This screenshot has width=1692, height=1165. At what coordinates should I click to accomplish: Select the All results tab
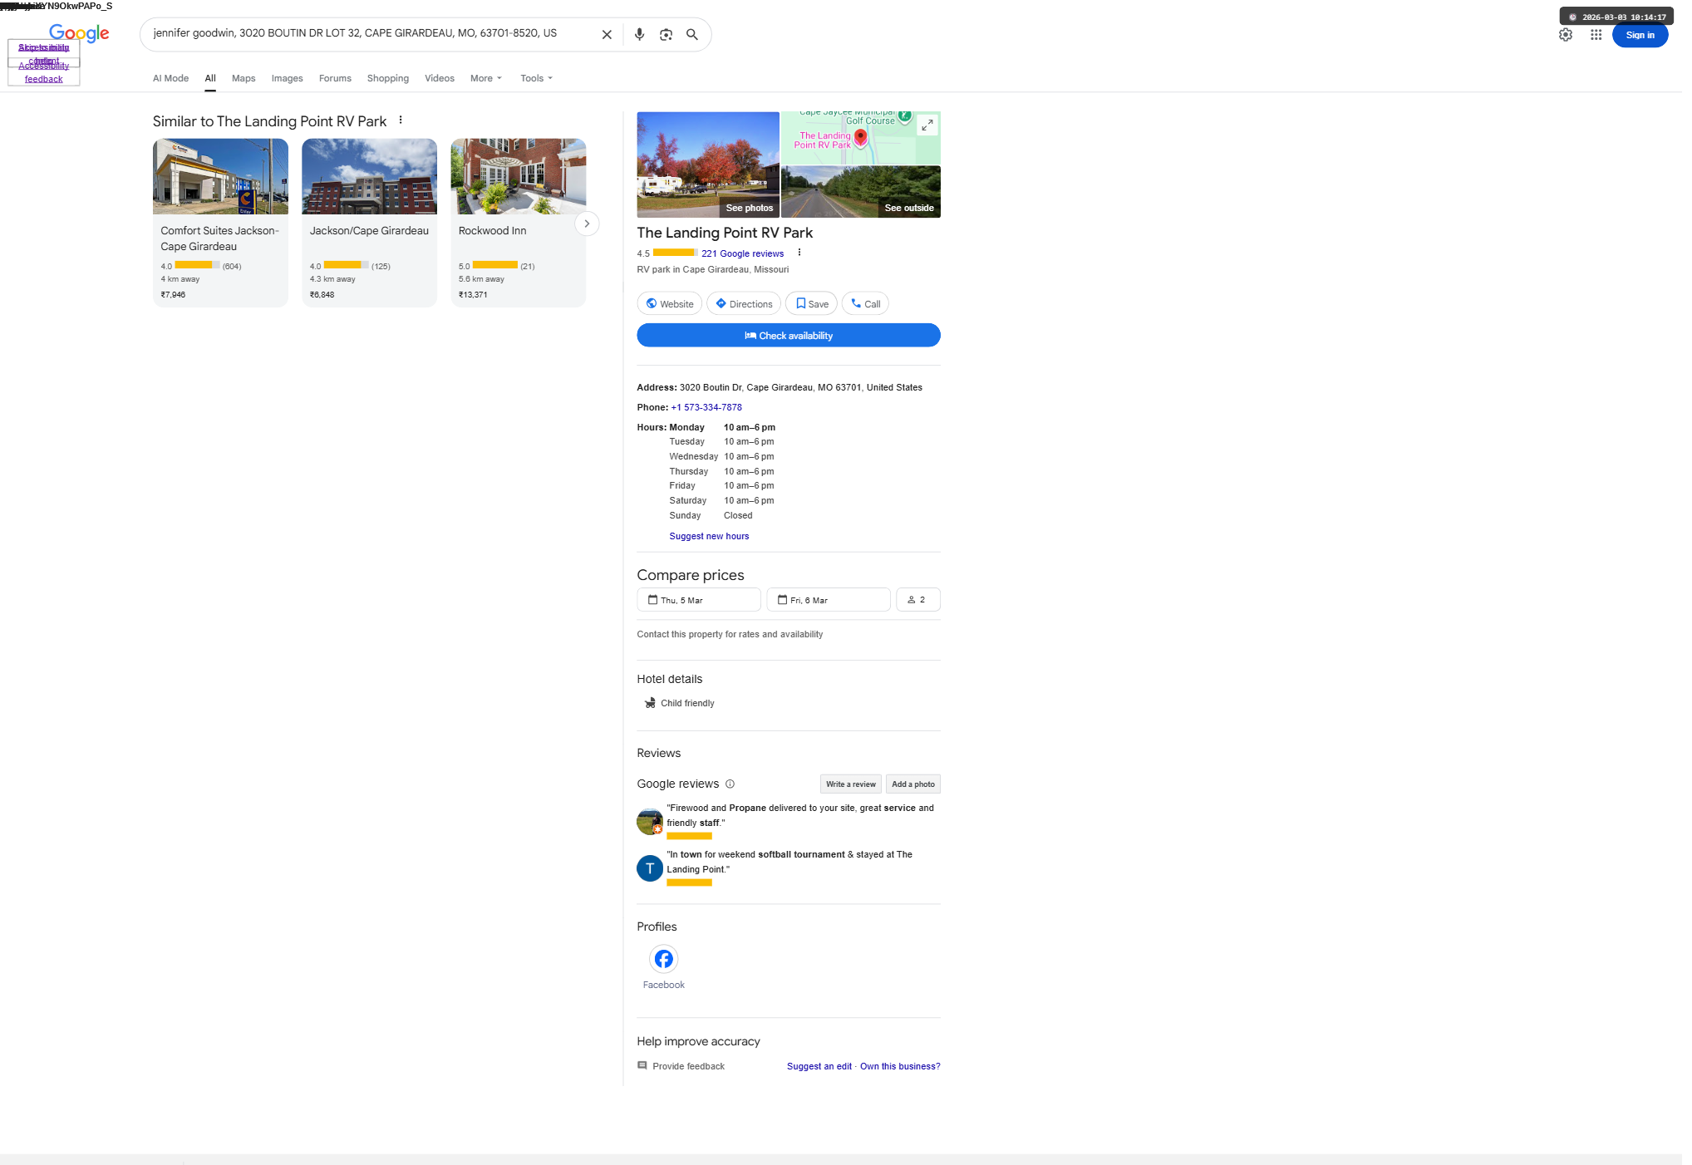(210, 78)
